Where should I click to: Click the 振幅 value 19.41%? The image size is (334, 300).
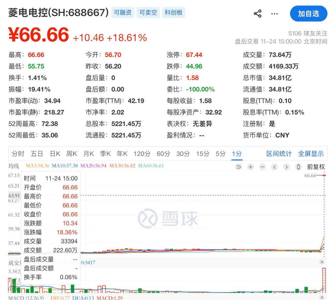point(39,89)
